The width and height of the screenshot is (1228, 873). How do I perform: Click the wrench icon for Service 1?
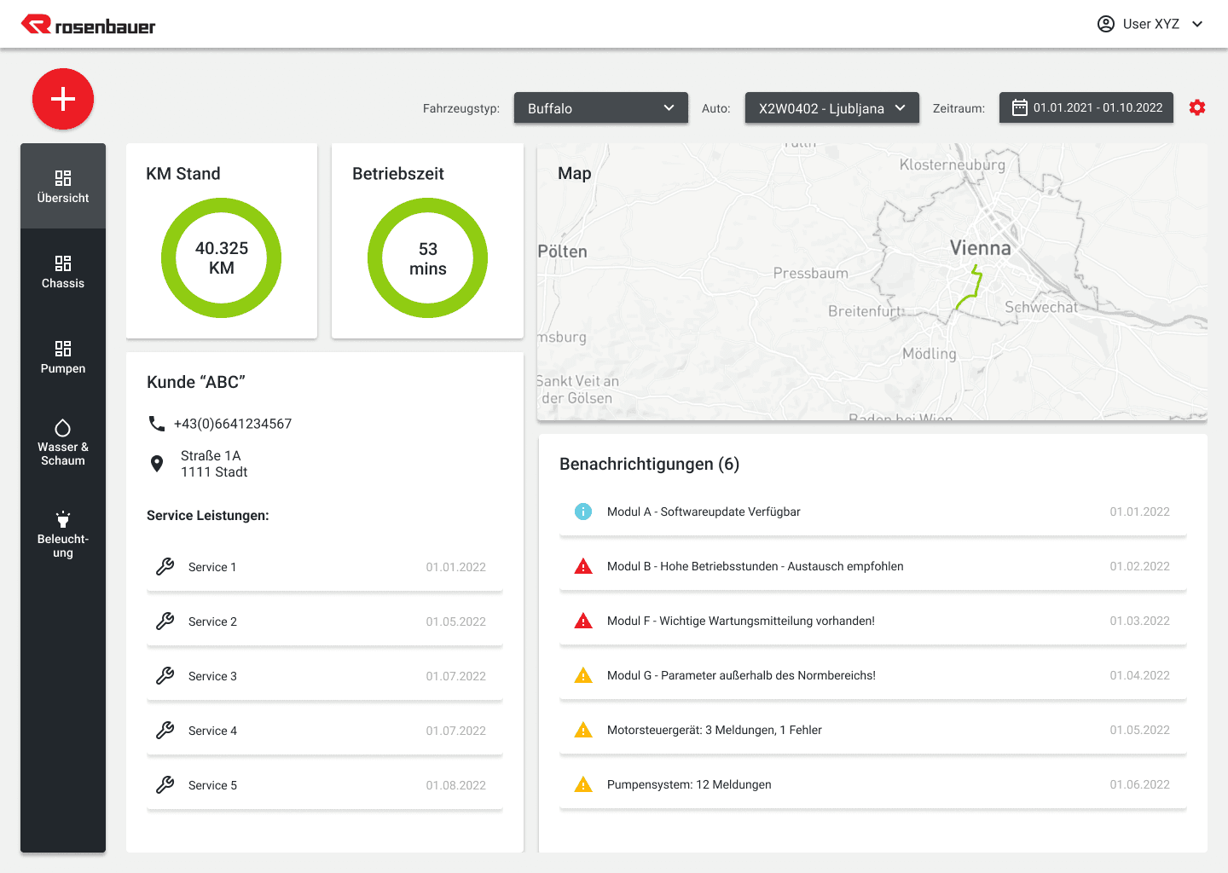(165, 567)
